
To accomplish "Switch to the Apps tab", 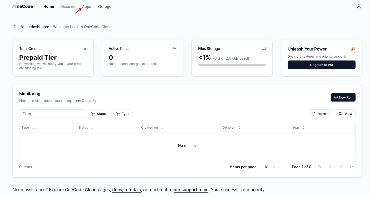I will click(x=87, y=6).
